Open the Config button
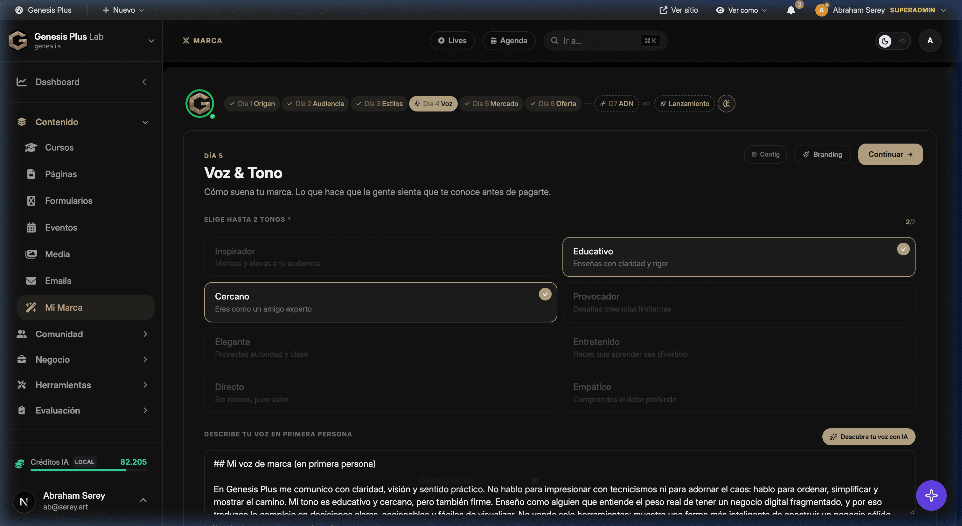Screen dimensions: 962x526 click(x=765, y=154)
